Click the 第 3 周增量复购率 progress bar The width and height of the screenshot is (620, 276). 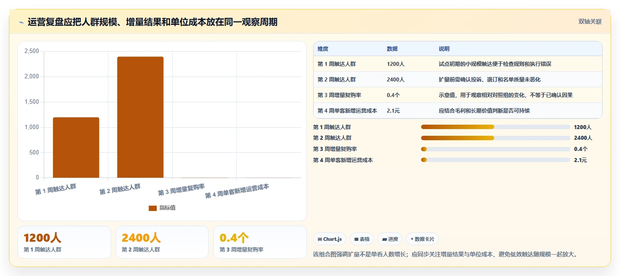[496, 149]
